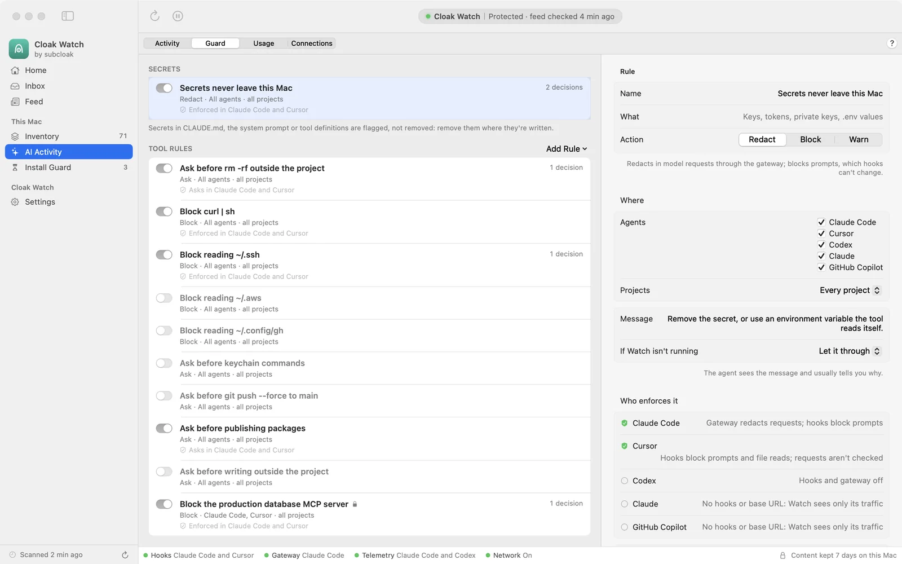The image size is (902, 564).
Task: Click the rescan icon beside Scanned 2 min ago
Action: [125, 555]
